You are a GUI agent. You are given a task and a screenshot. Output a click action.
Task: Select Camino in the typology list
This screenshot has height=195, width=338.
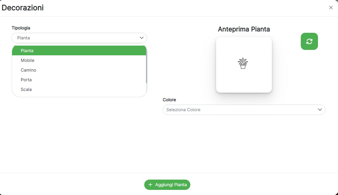(x=28, y=70)
